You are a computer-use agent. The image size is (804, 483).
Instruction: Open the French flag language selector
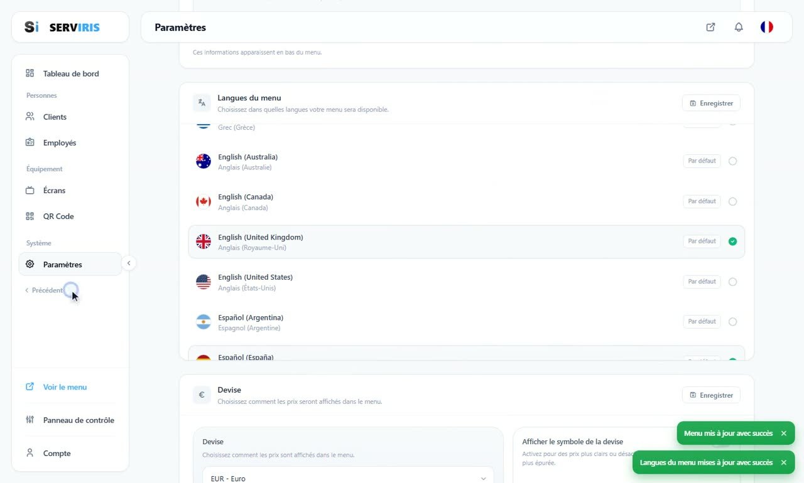point(767,27)
